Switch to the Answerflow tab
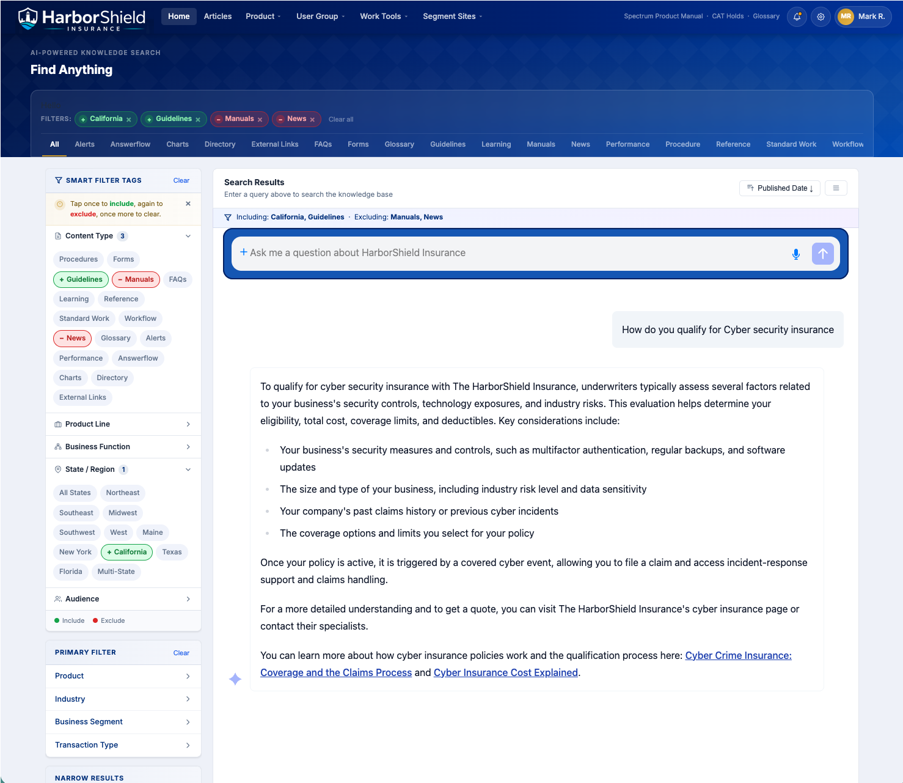This screenshot has height=783, width=903. pos(130,144)
